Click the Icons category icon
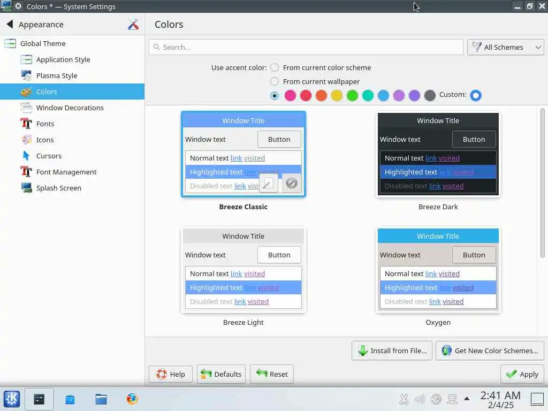 pyautogui.click(x=26, y=140)
